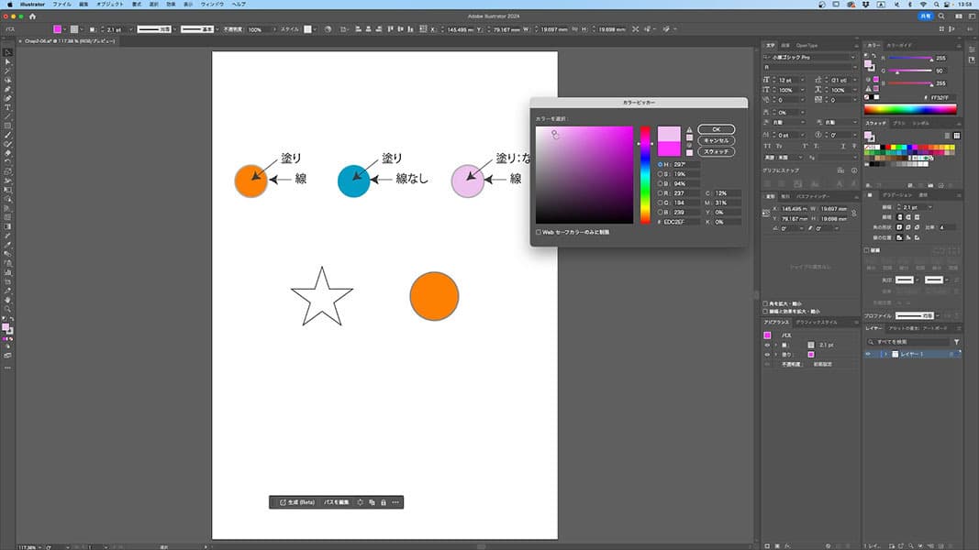Enable the Web safe colors only checkbox
This screenshot has width=979, height=550.
pyautogui.click(x=539, y=232)
